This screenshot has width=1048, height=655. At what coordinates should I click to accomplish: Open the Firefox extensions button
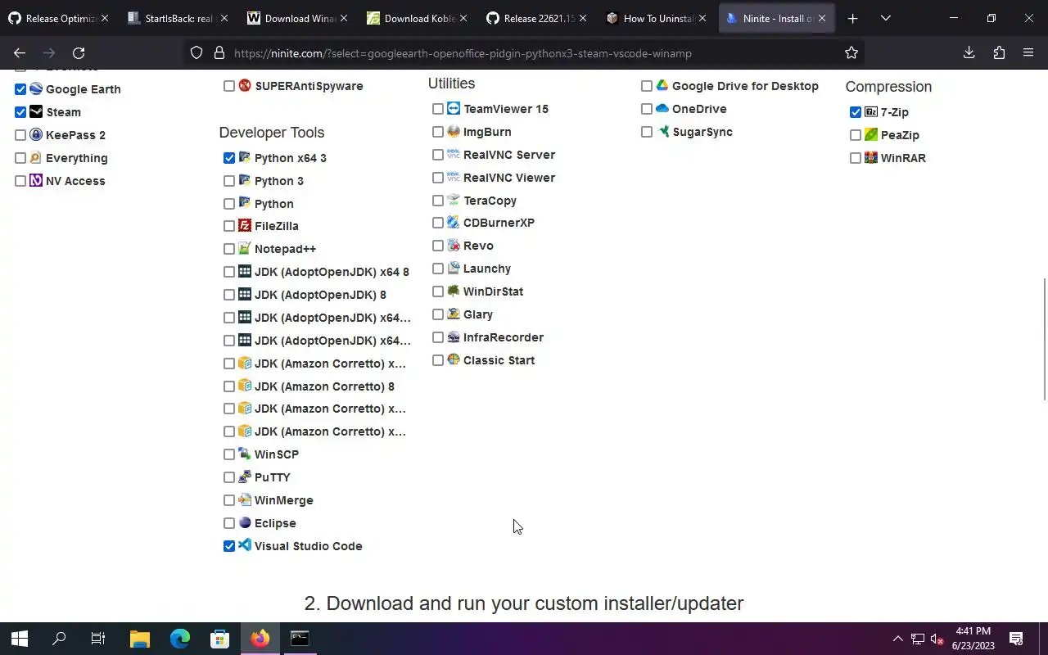(x=999, y=53)
